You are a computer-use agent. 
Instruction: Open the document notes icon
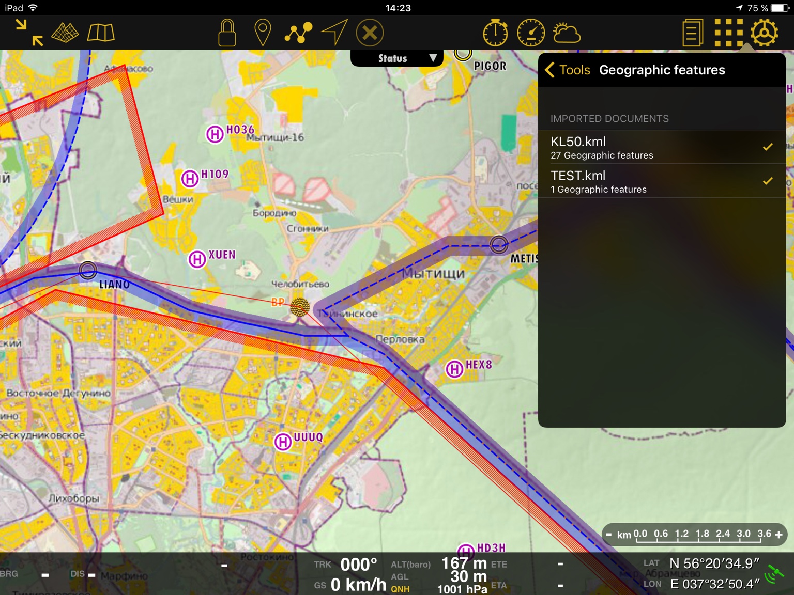692,33
